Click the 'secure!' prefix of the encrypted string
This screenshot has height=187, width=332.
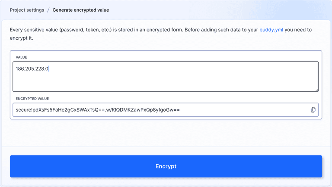[24, 110]
